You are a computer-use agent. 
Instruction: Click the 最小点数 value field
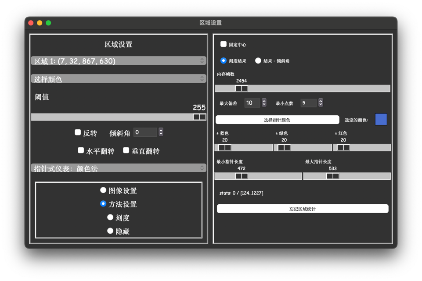pyautogui.click(x=308, y=103)
